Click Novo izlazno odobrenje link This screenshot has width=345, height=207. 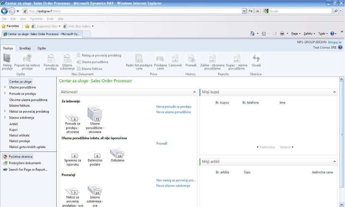173,186
